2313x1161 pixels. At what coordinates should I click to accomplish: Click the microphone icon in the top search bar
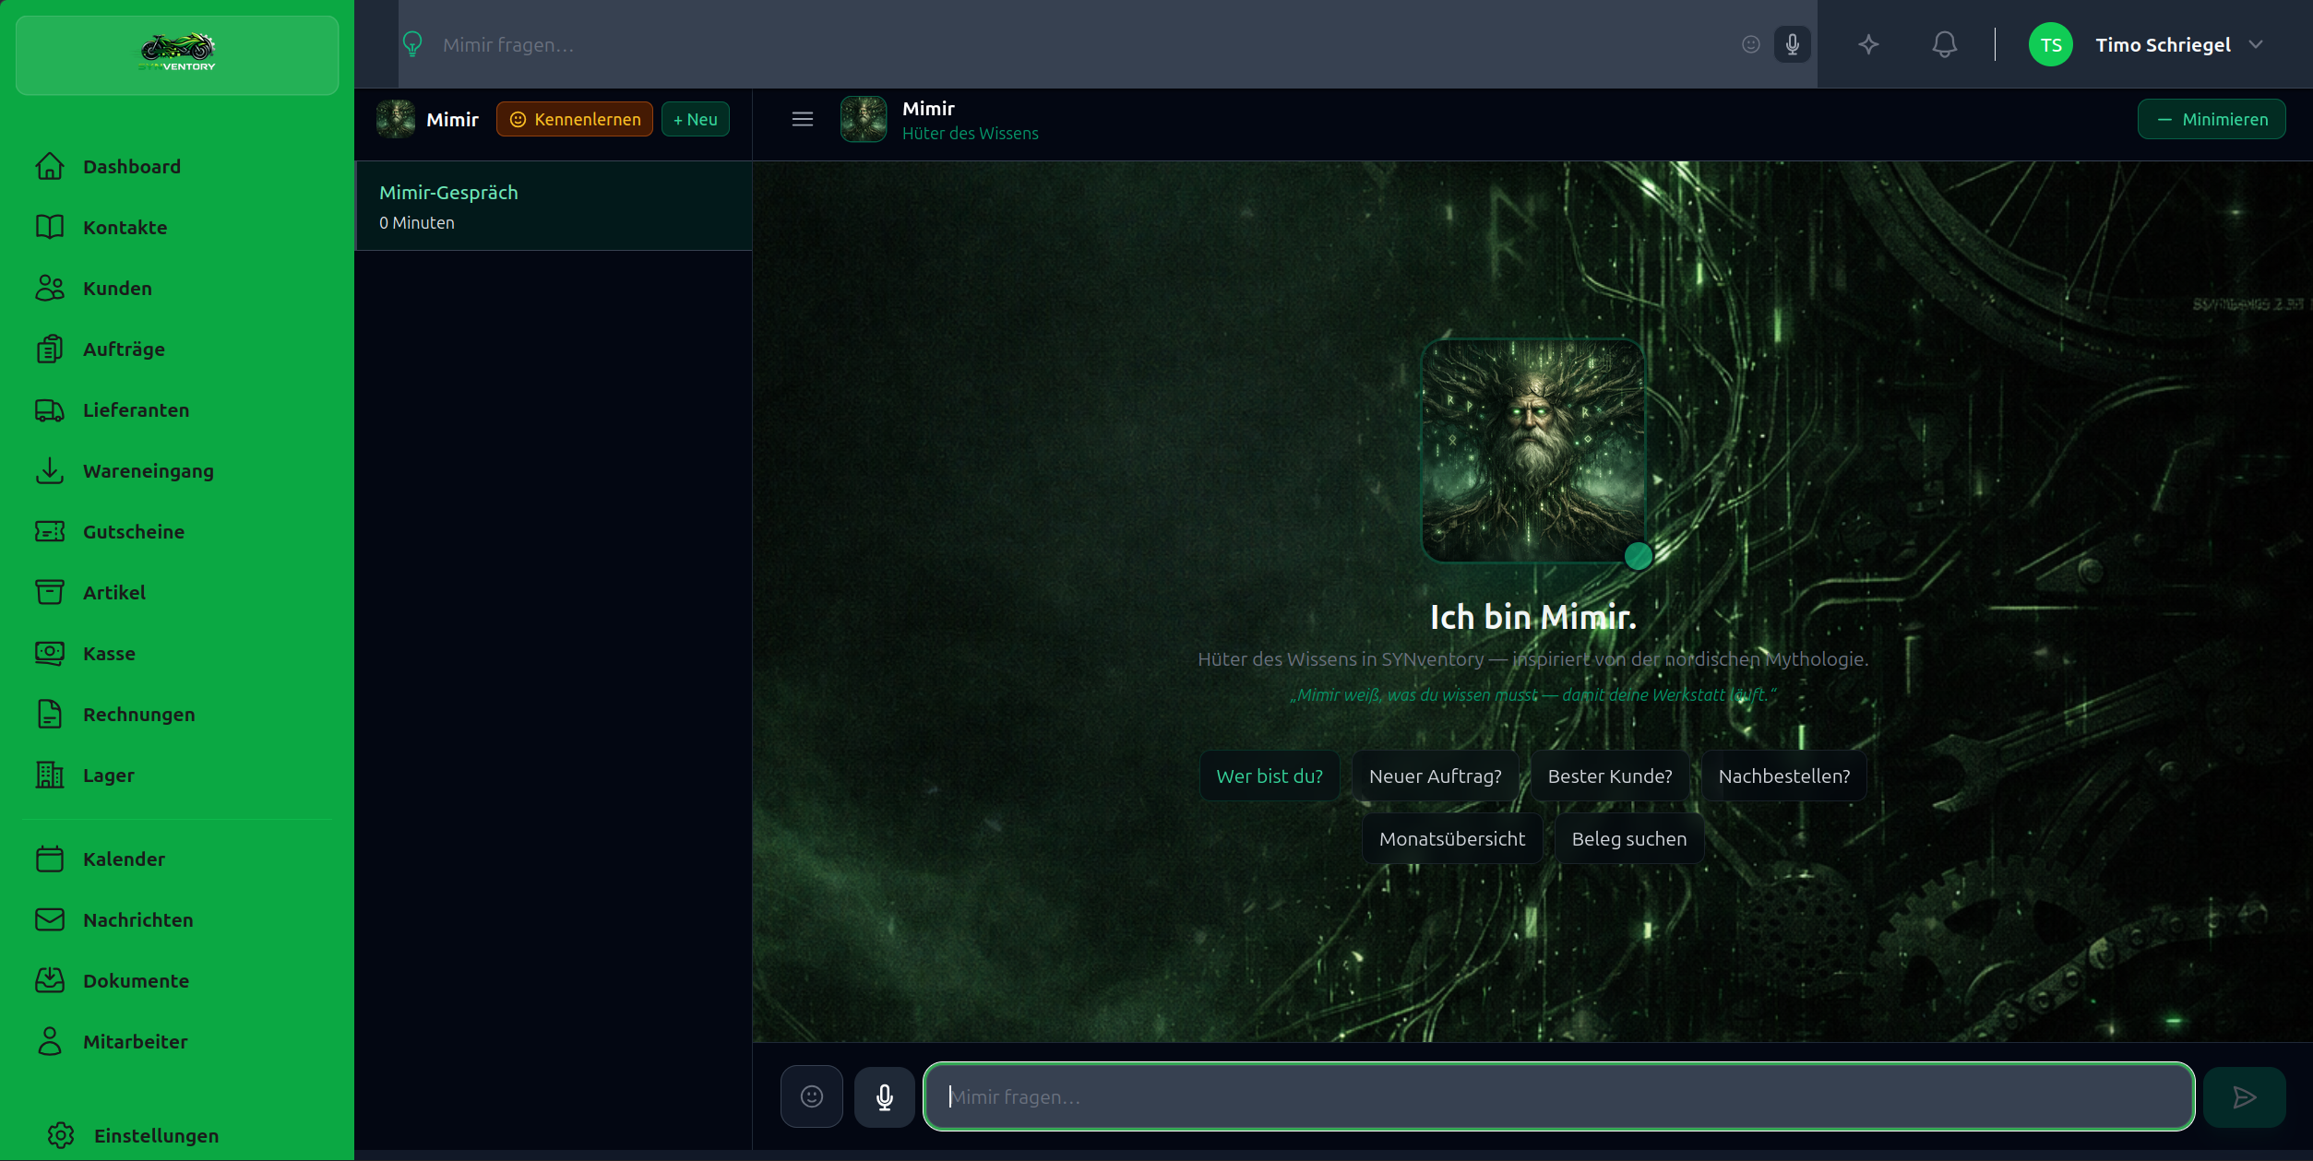(1792, 44)
